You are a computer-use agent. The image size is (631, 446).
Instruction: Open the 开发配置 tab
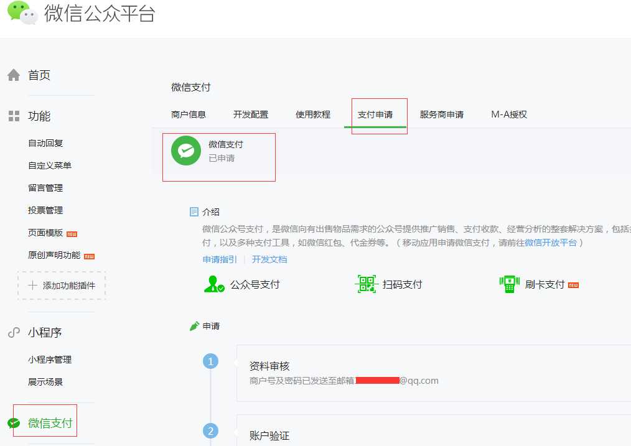[x=251, y=114]
